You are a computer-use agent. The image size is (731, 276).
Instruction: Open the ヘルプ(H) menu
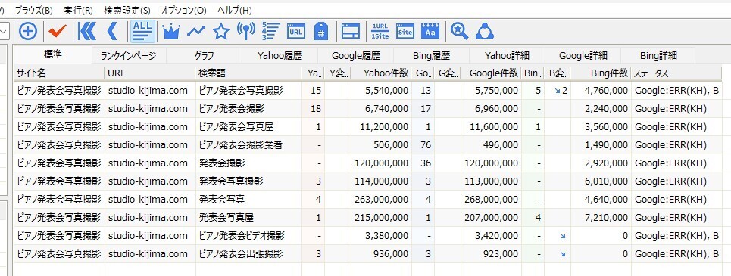coord(235,11)
